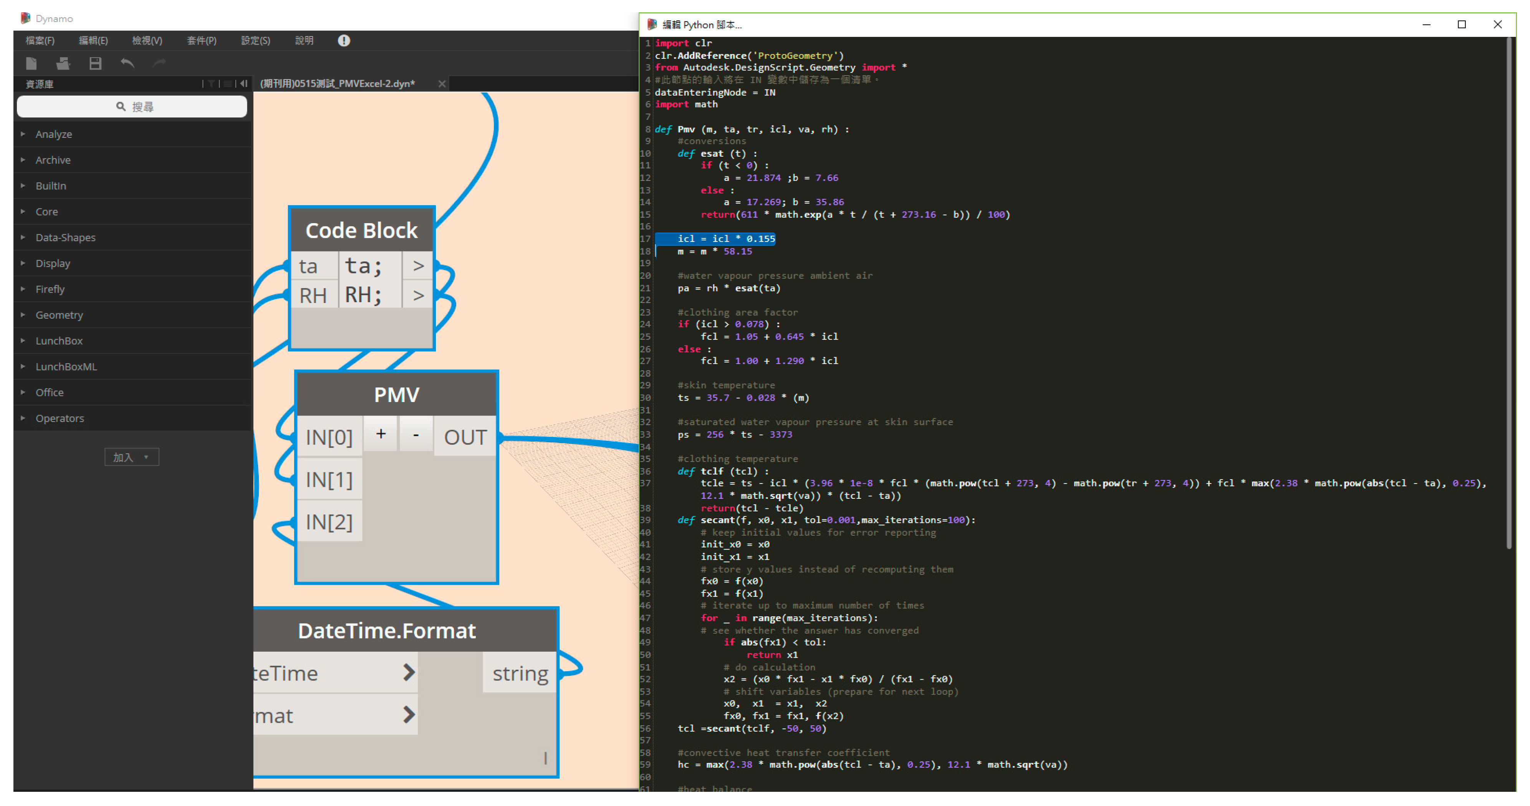
Task: Click the Open file folder icon
Action: (x=63, y=64)
